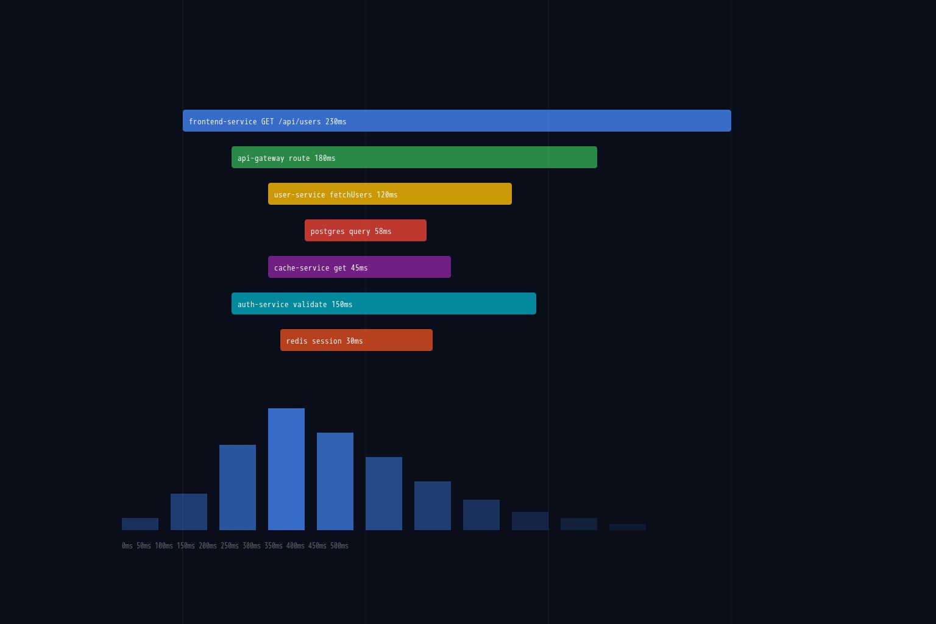Viewport: 936px width, 624px height.
Task: Click the faintest histogram bar at far right
Action: (628, 527)
